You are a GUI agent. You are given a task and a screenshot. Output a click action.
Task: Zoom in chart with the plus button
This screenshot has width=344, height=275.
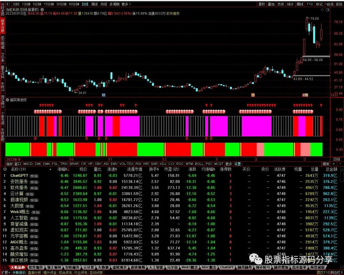pyautogui.click(x=334, y=164)
